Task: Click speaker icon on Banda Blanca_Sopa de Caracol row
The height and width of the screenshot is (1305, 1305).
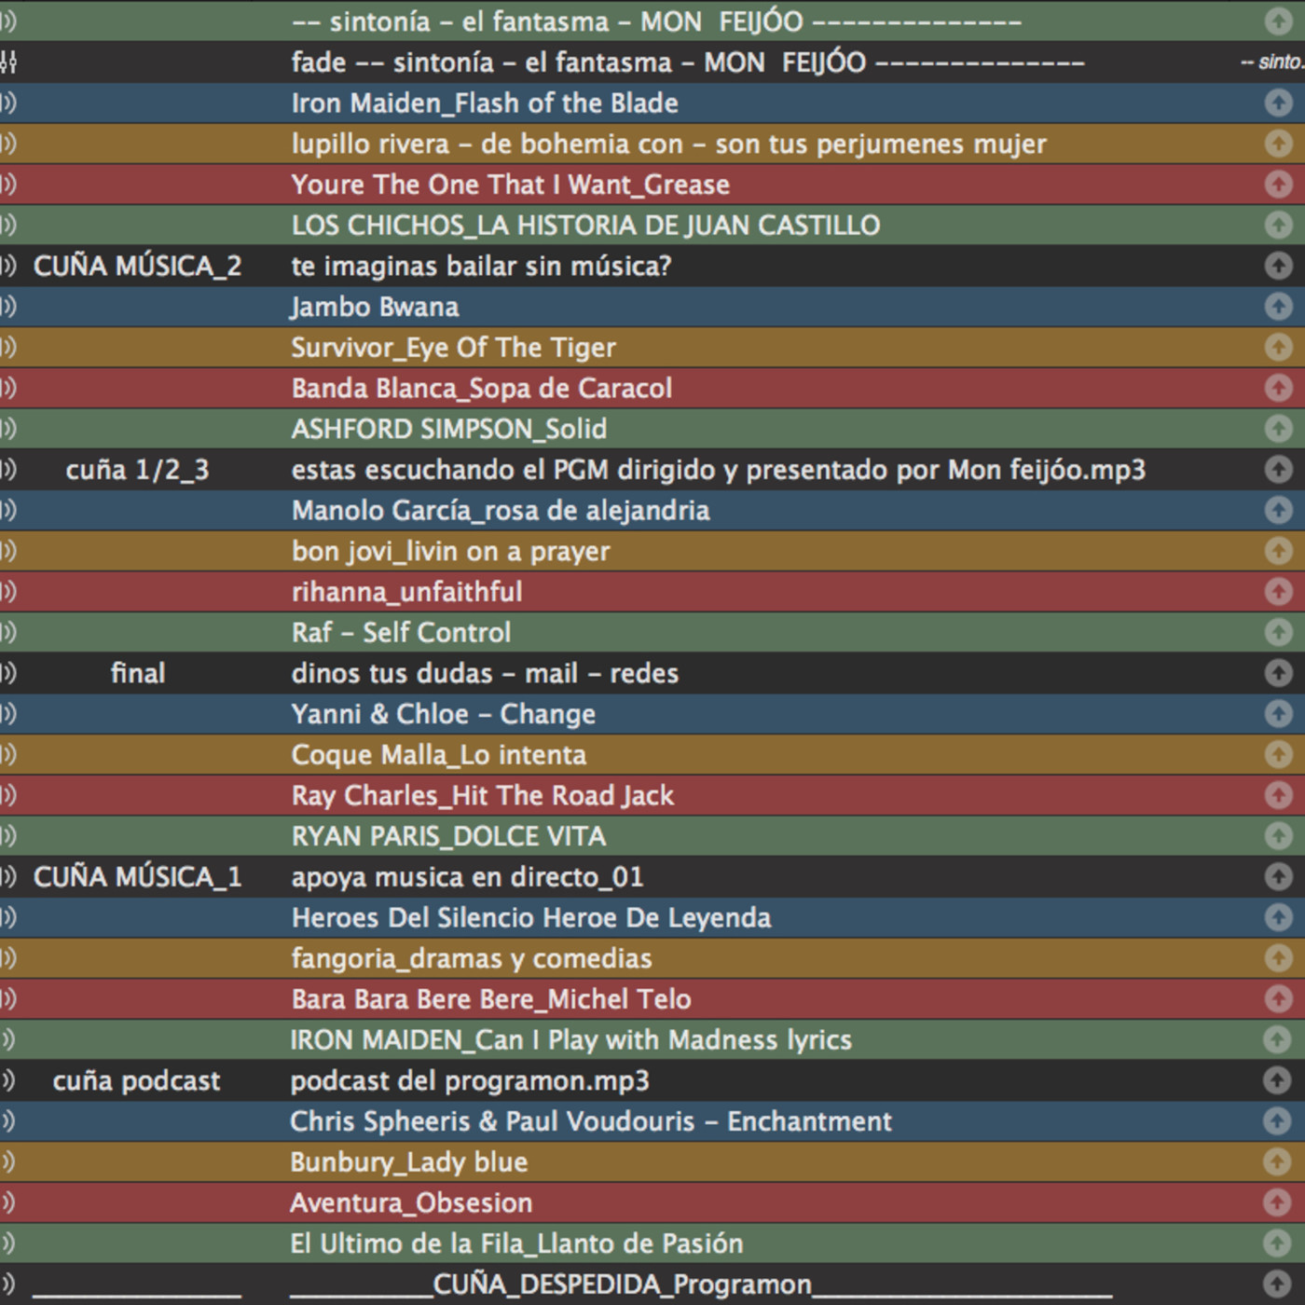Action: pyautogui.click(x=8, y=388)
